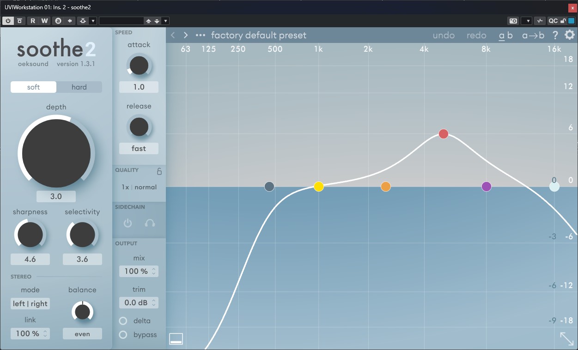Toggle the QC quick controls button

553,21
